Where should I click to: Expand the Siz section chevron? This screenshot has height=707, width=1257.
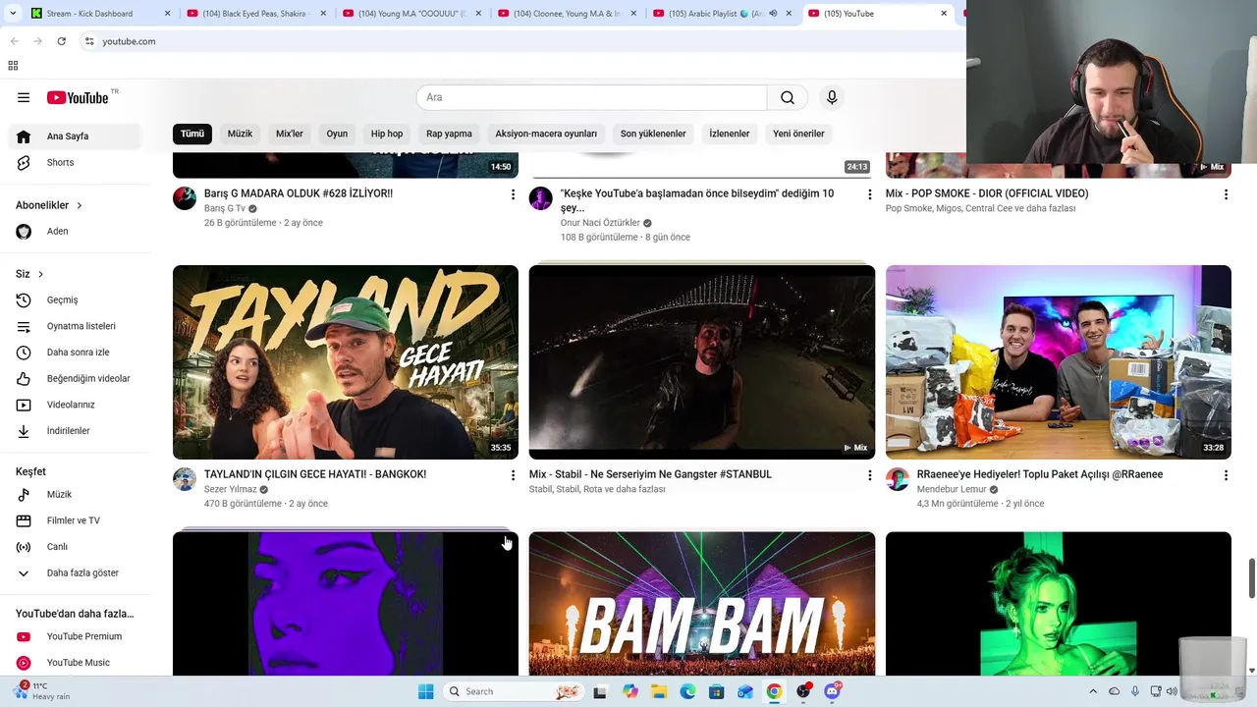tap(40, 274)
